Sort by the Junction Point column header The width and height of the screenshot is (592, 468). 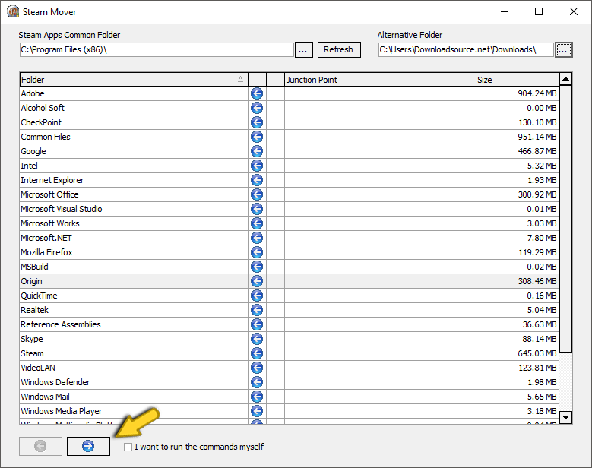380,80
